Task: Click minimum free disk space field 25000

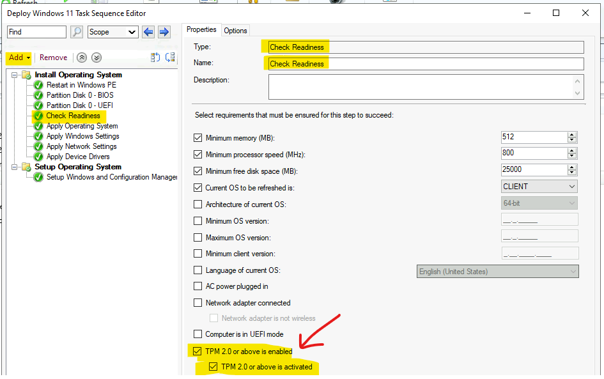Action: [x=534, y=170]
